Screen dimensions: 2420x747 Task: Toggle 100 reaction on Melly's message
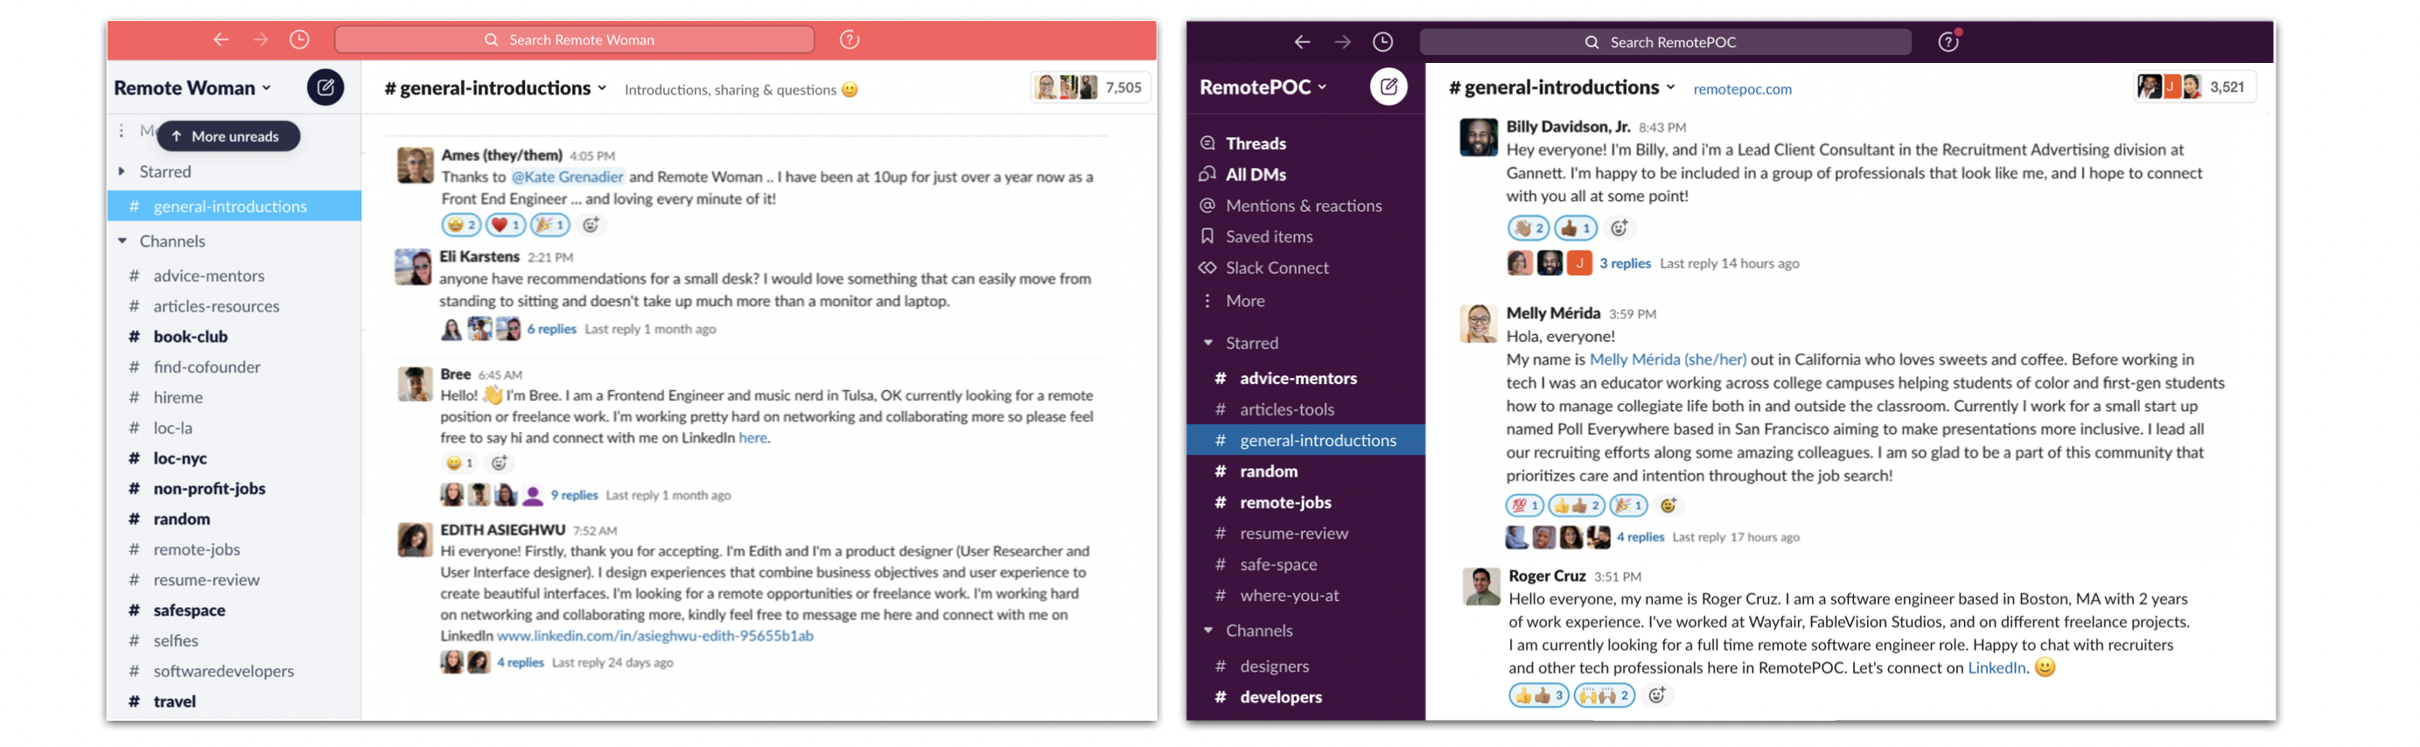click(1525, 506)
